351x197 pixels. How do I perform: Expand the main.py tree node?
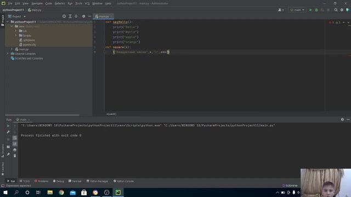point(12,49)
